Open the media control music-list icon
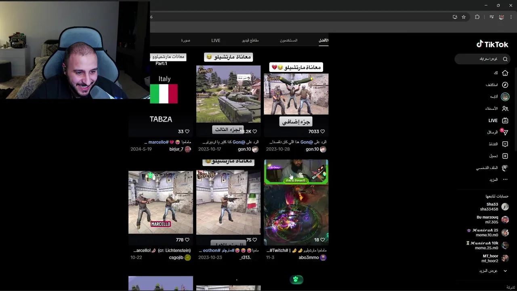Viewport: 517px width, 291px height. 492,17
